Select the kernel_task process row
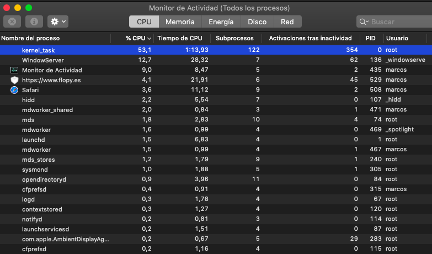 coord(216,50)
